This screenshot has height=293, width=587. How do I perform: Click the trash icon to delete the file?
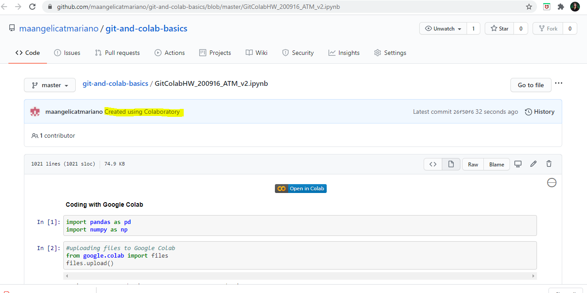549,164
